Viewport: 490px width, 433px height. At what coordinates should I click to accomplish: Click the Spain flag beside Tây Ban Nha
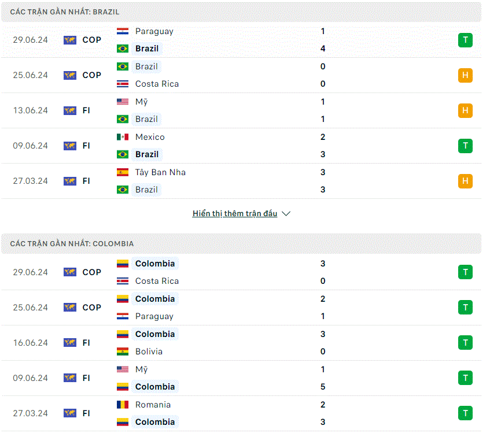click(123, 172)
